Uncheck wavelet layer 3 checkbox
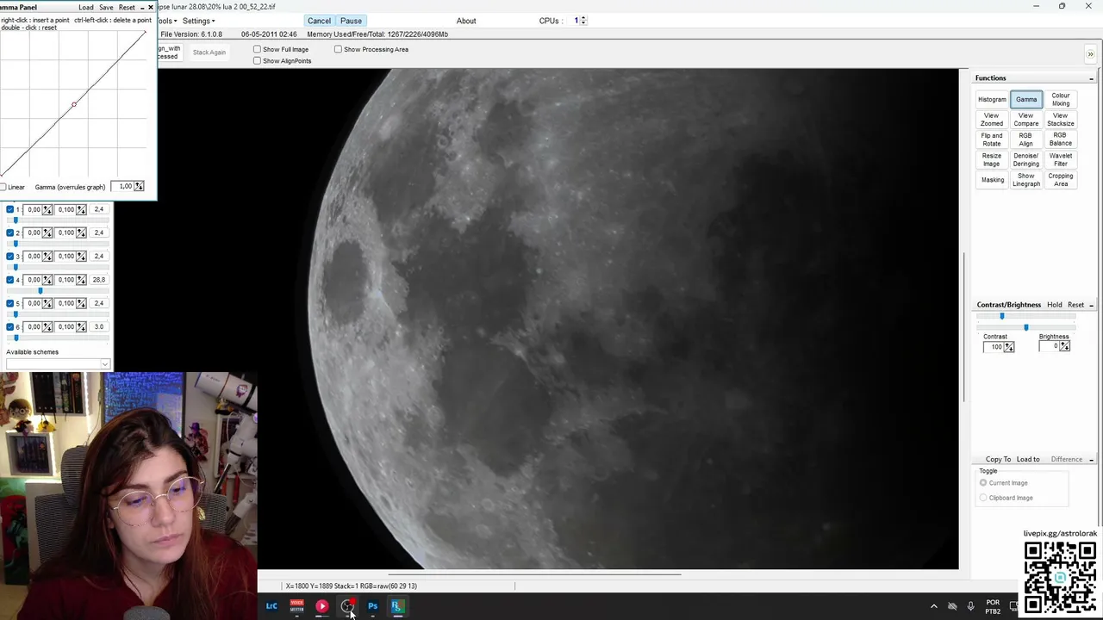Viewport: 1103px width, 620px height. pos(10,256)
